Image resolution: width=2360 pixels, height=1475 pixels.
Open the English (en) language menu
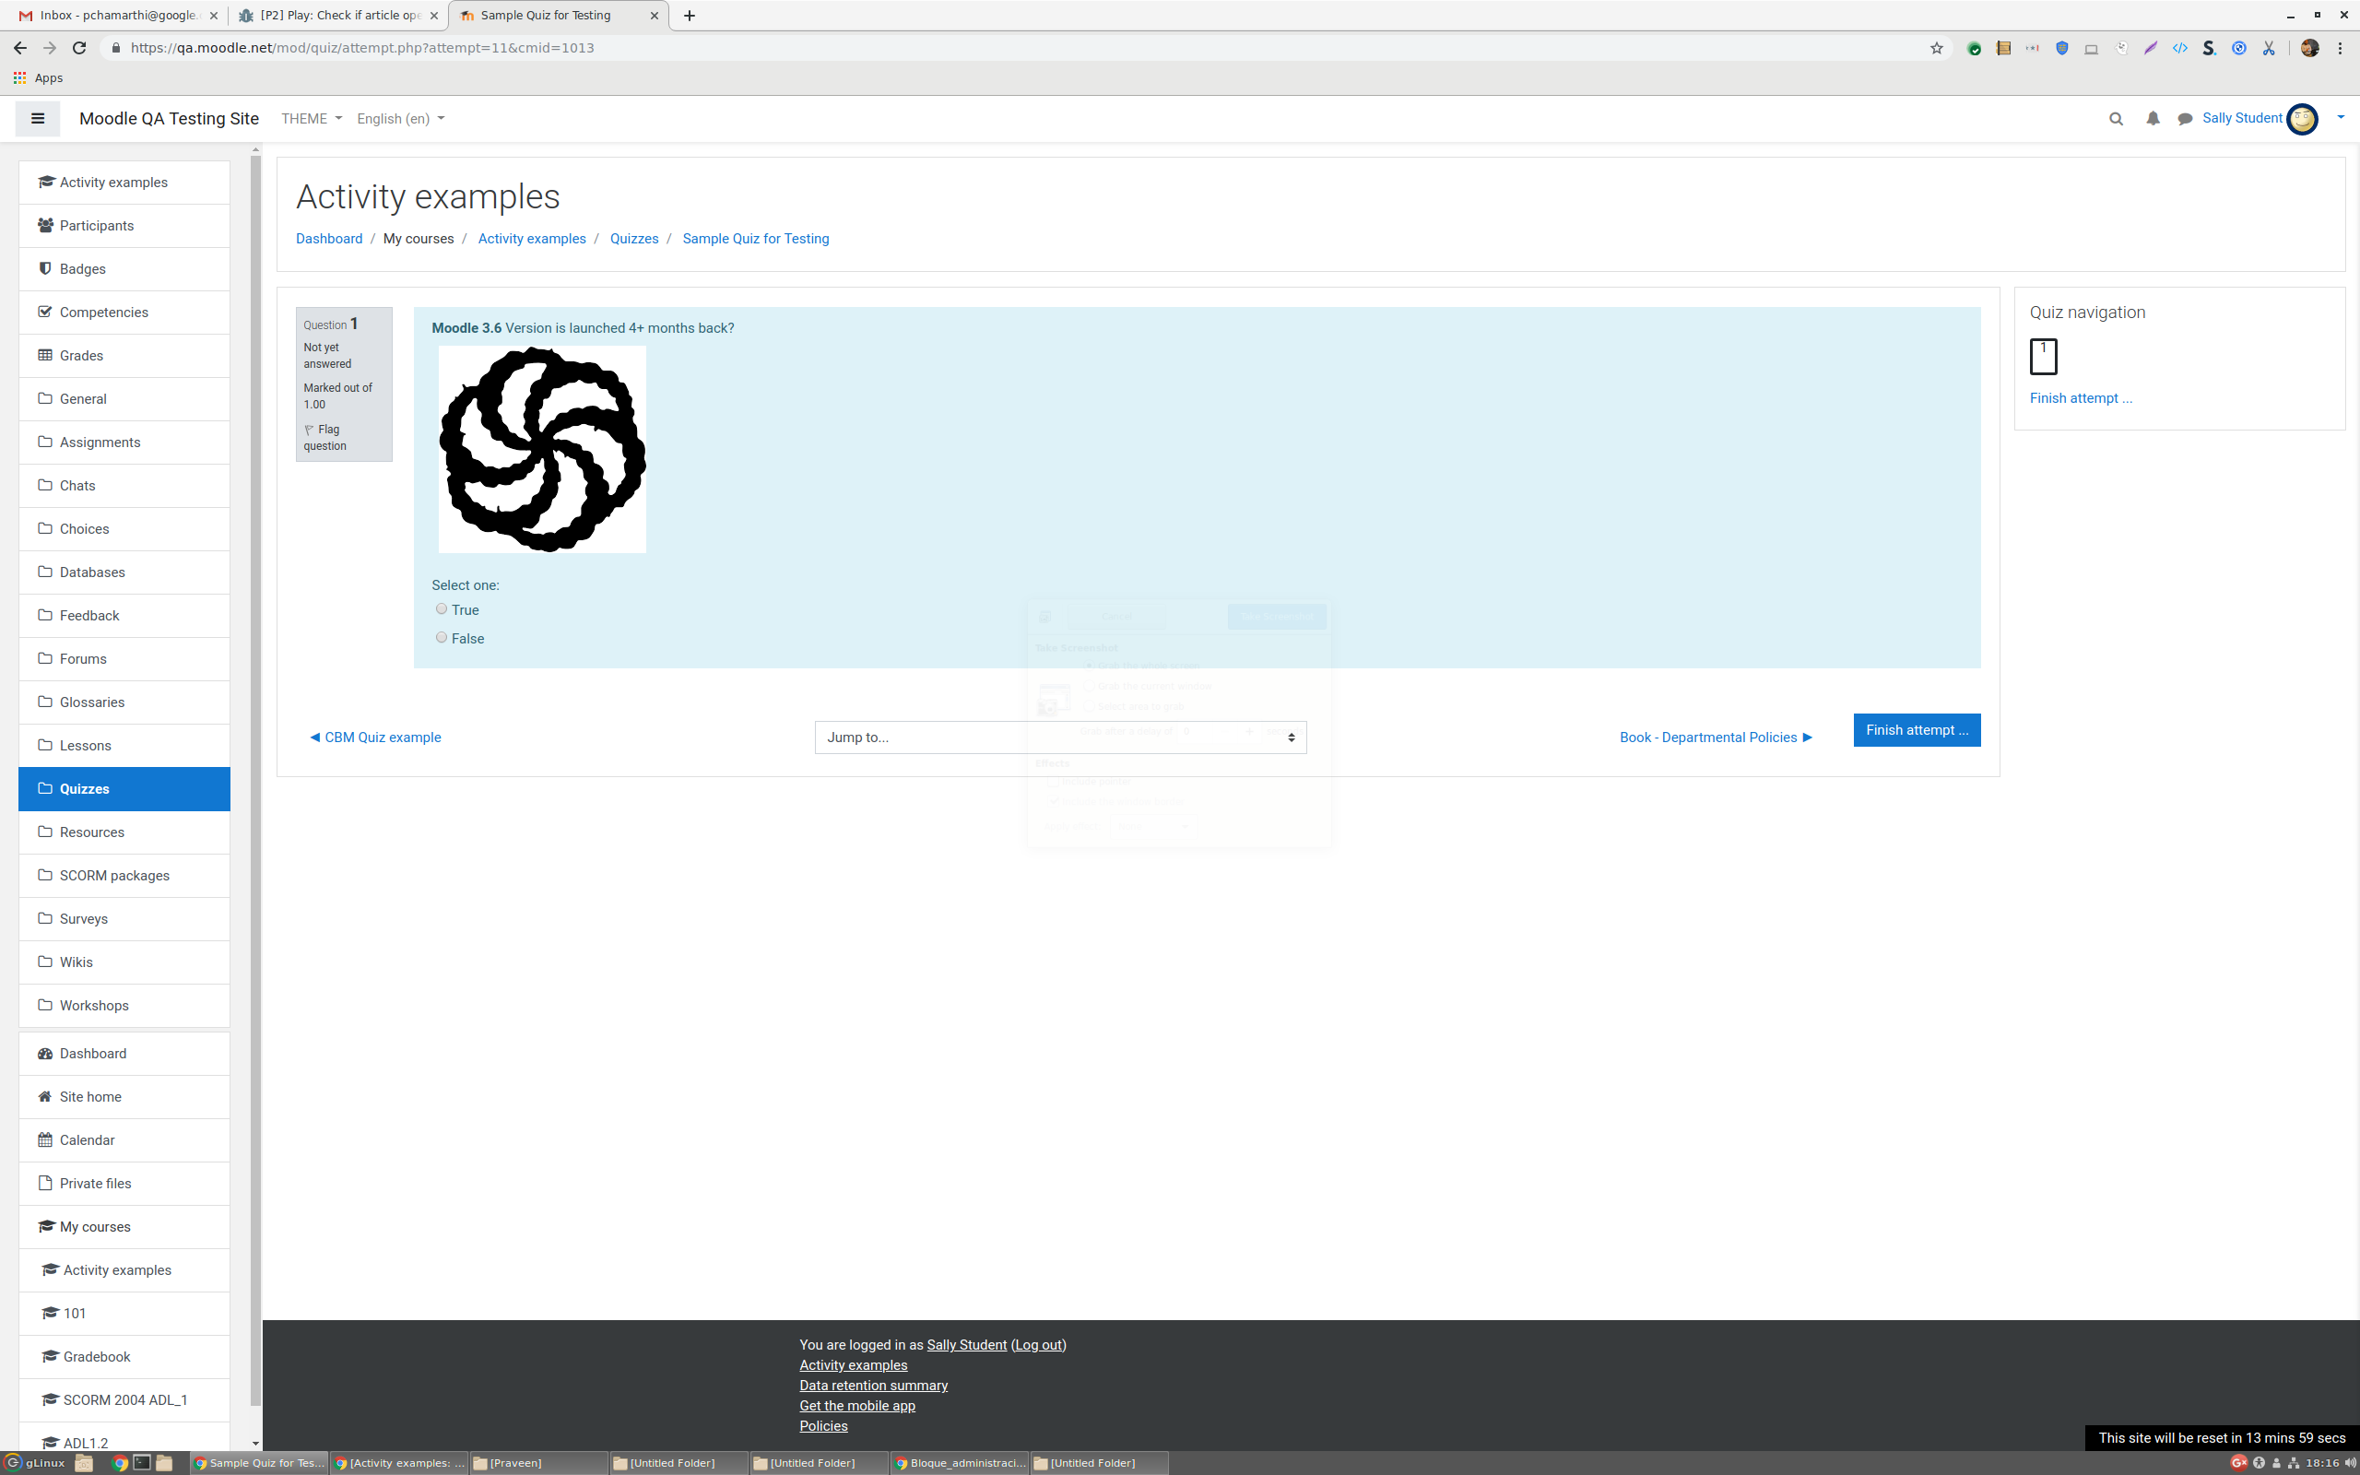coord(401,119)
